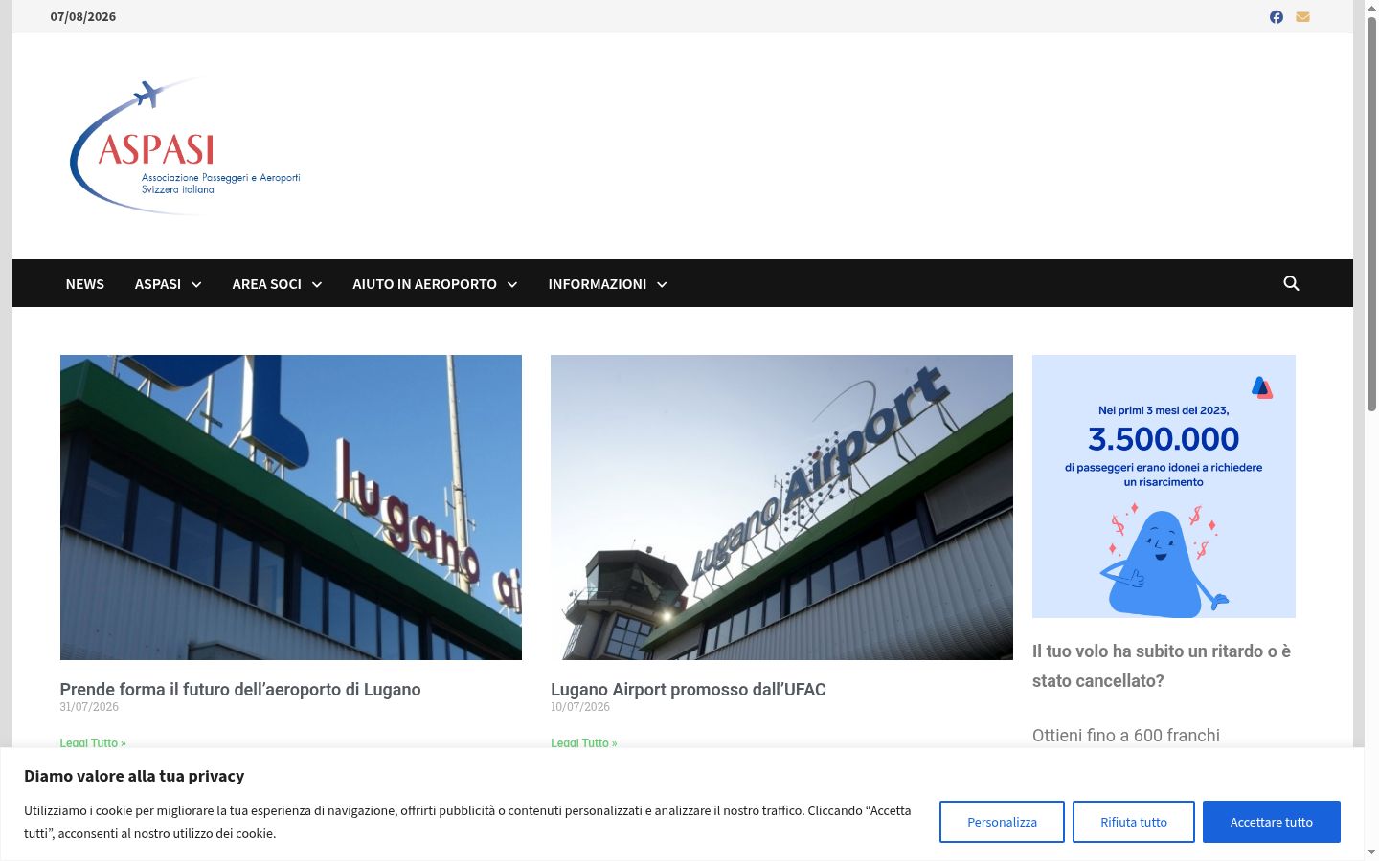1379x861 pixels.
Task: Open the 'Lugano Airport' sign photo thumbnail
Action: tap(781, 507)
